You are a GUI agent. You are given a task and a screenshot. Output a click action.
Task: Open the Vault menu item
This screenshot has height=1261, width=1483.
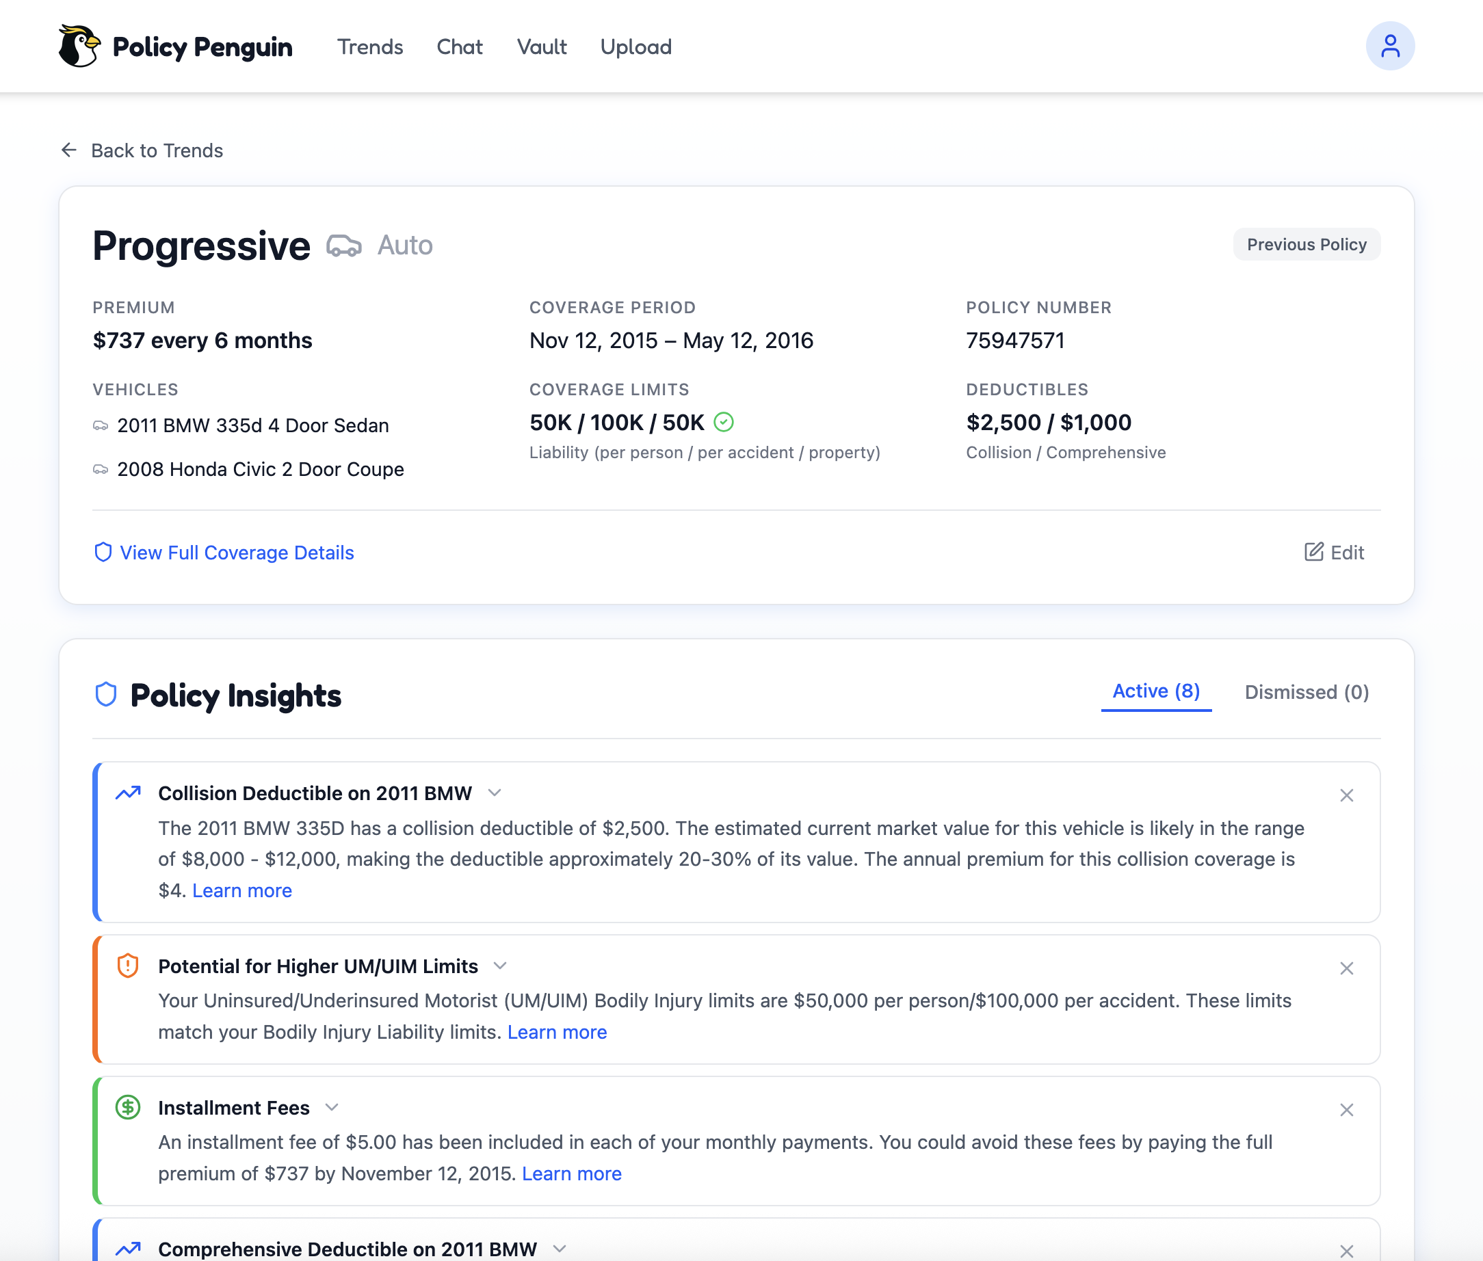(542, 47)
